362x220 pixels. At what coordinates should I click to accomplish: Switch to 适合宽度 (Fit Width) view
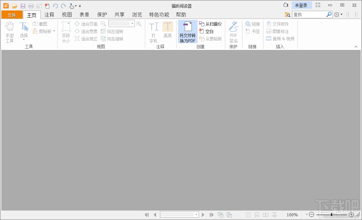click(x=86, y=31)
